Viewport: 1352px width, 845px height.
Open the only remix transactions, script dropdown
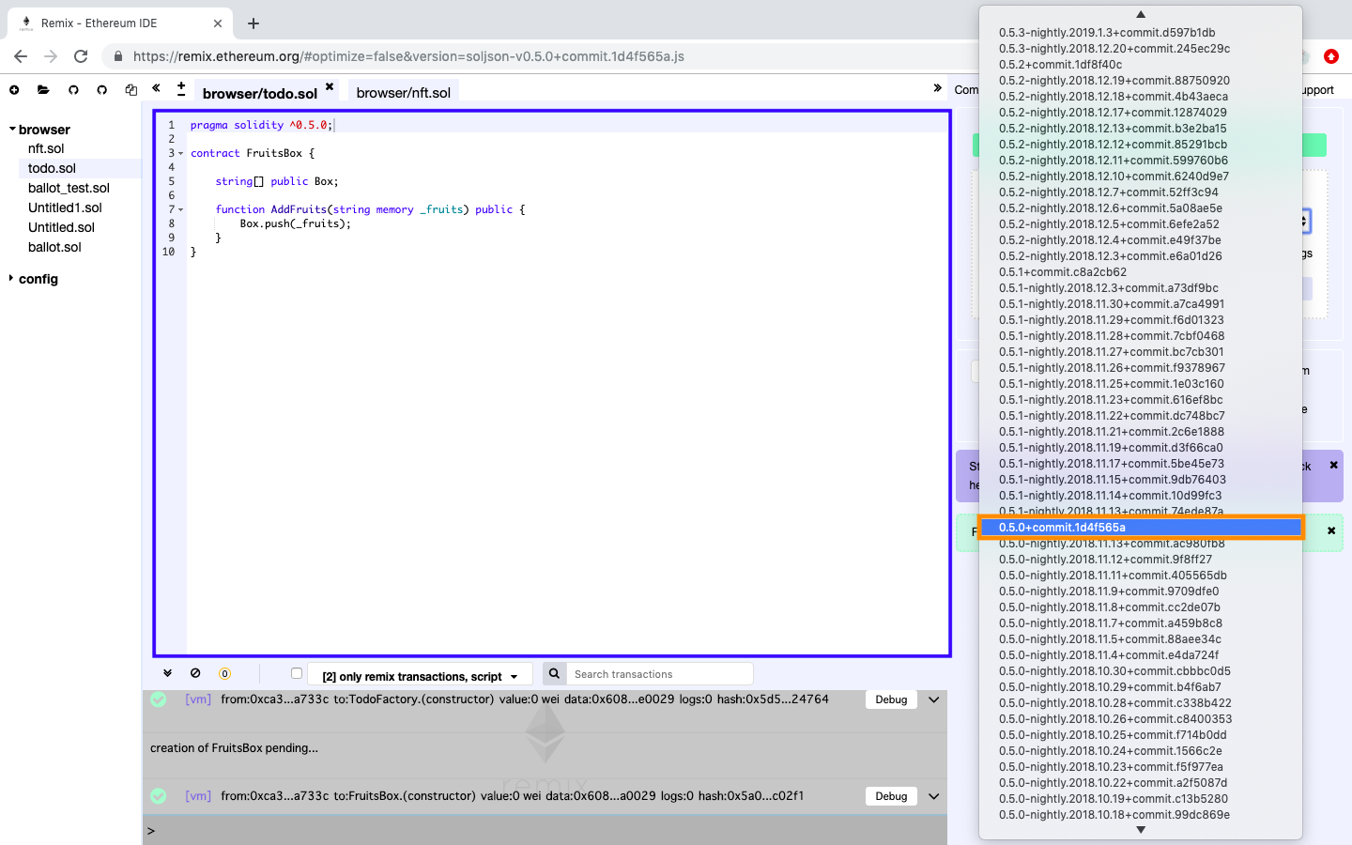click(x=420, y=676)
